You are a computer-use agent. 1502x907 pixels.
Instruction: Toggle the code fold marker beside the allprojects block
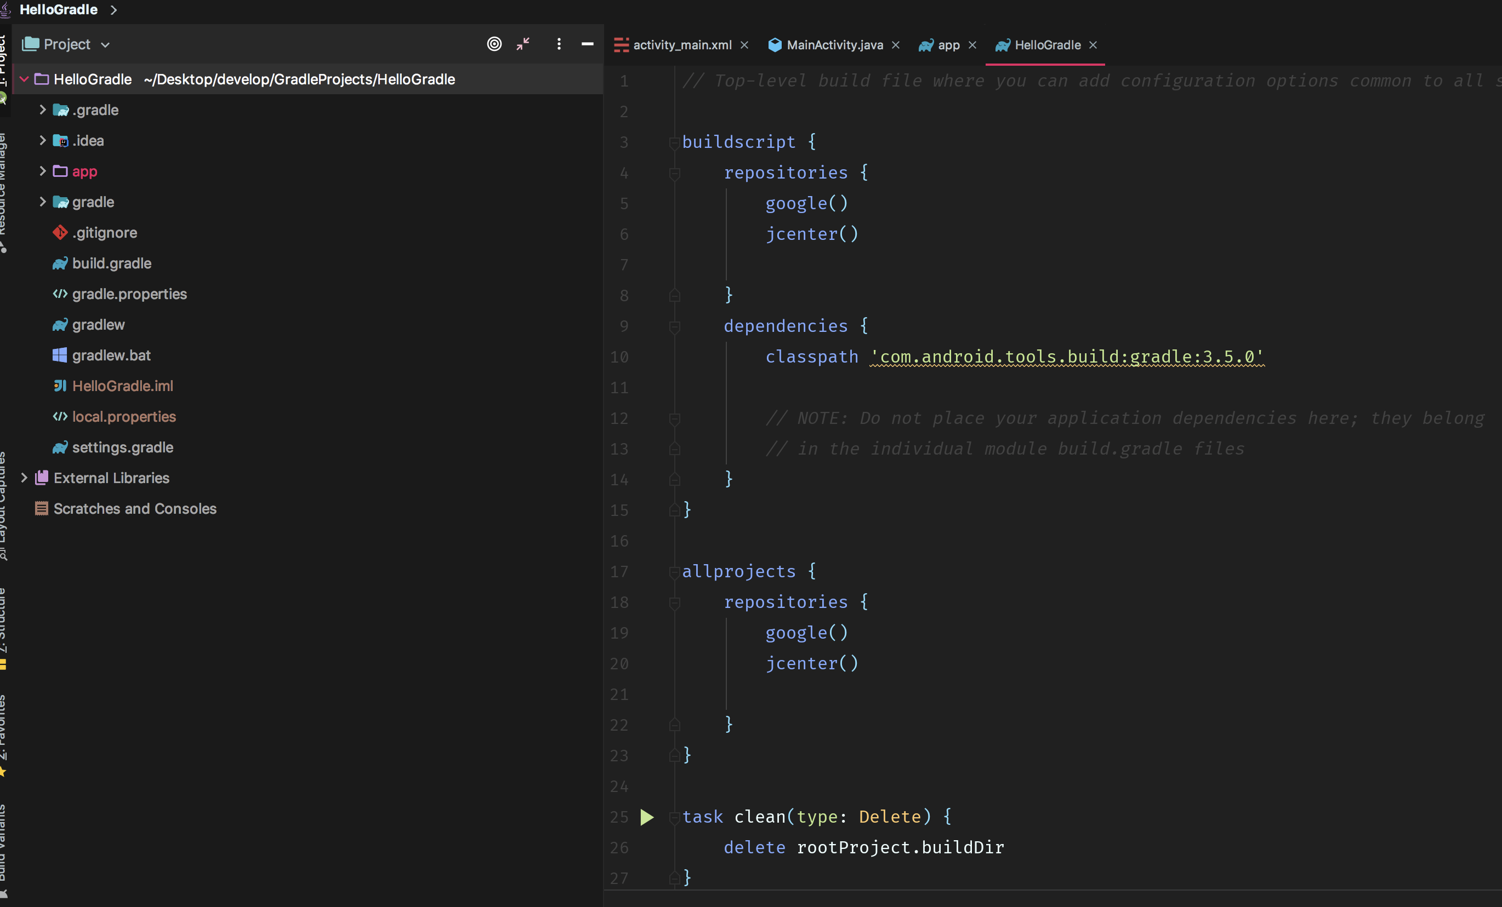674,572
